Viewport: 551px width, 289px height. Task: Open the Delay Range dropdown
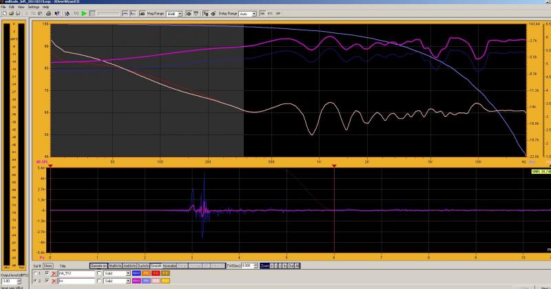click(x=253, y=13)
